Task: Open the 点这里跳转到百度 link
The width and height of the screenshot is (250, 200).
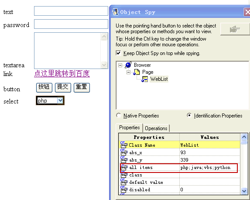Action: 62,74
